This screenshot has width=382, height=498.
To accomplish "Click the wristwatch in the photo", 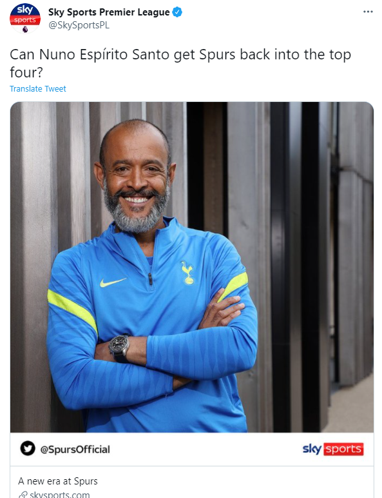I will coord(119,347).
